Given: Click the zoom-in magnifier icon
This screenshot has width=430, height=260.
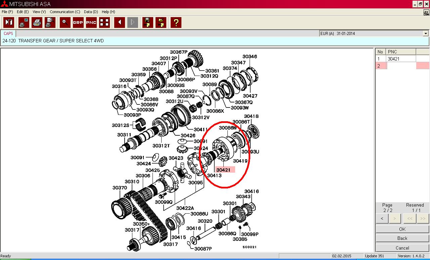Looking at the screenshot, I should pyautogui.click(x=65, y=23).
